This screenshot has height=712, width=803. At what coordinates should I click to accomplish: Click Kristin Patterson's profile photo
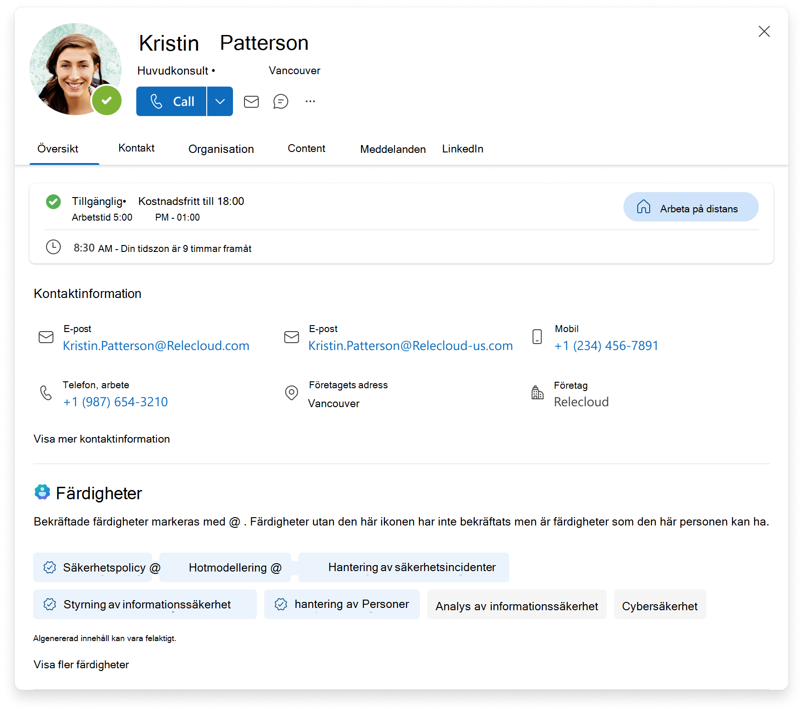[x=76, y=69]
